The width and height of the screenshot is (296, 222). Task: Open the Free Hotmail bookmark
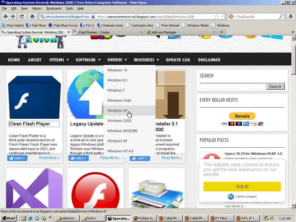[x=167, y=25]
